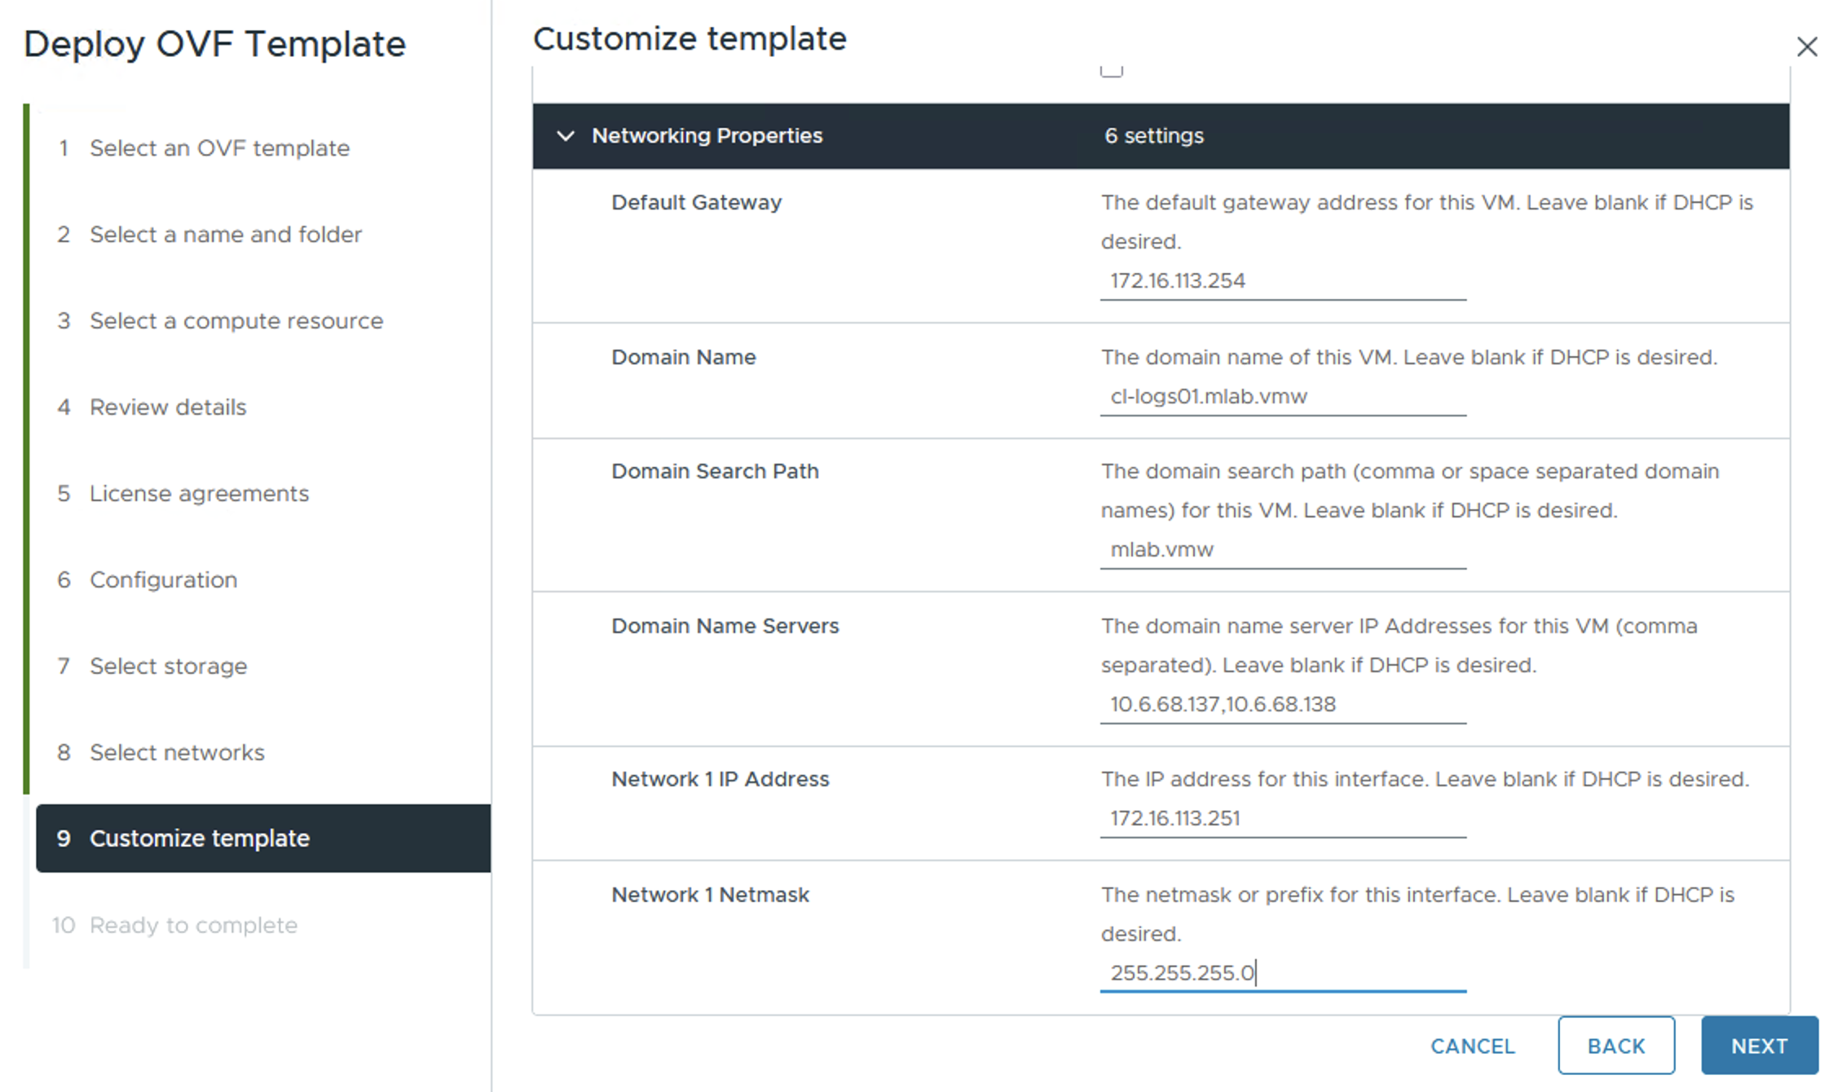Close the Deploy OVF Template dialog

1806,47
